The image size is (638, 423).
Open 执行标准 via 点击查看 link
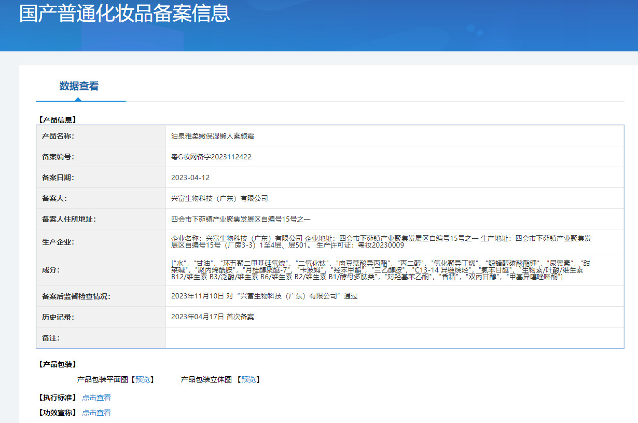tap(96, 398)
